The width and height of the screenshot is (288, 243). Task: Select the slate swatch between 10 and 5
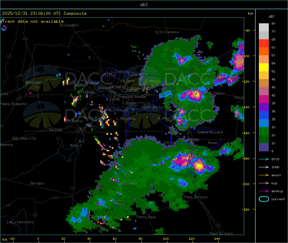coord(264,147)
